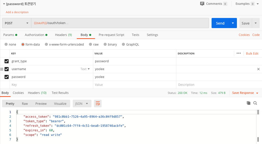Switch to the Preview response view
Viewport: 262px width, 144px height.
coord(41,104)
